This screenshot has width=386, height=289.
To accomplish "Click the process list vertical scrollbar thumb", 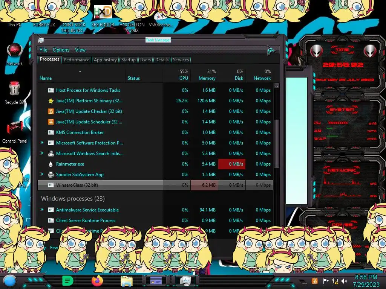I will pos(277,144).
